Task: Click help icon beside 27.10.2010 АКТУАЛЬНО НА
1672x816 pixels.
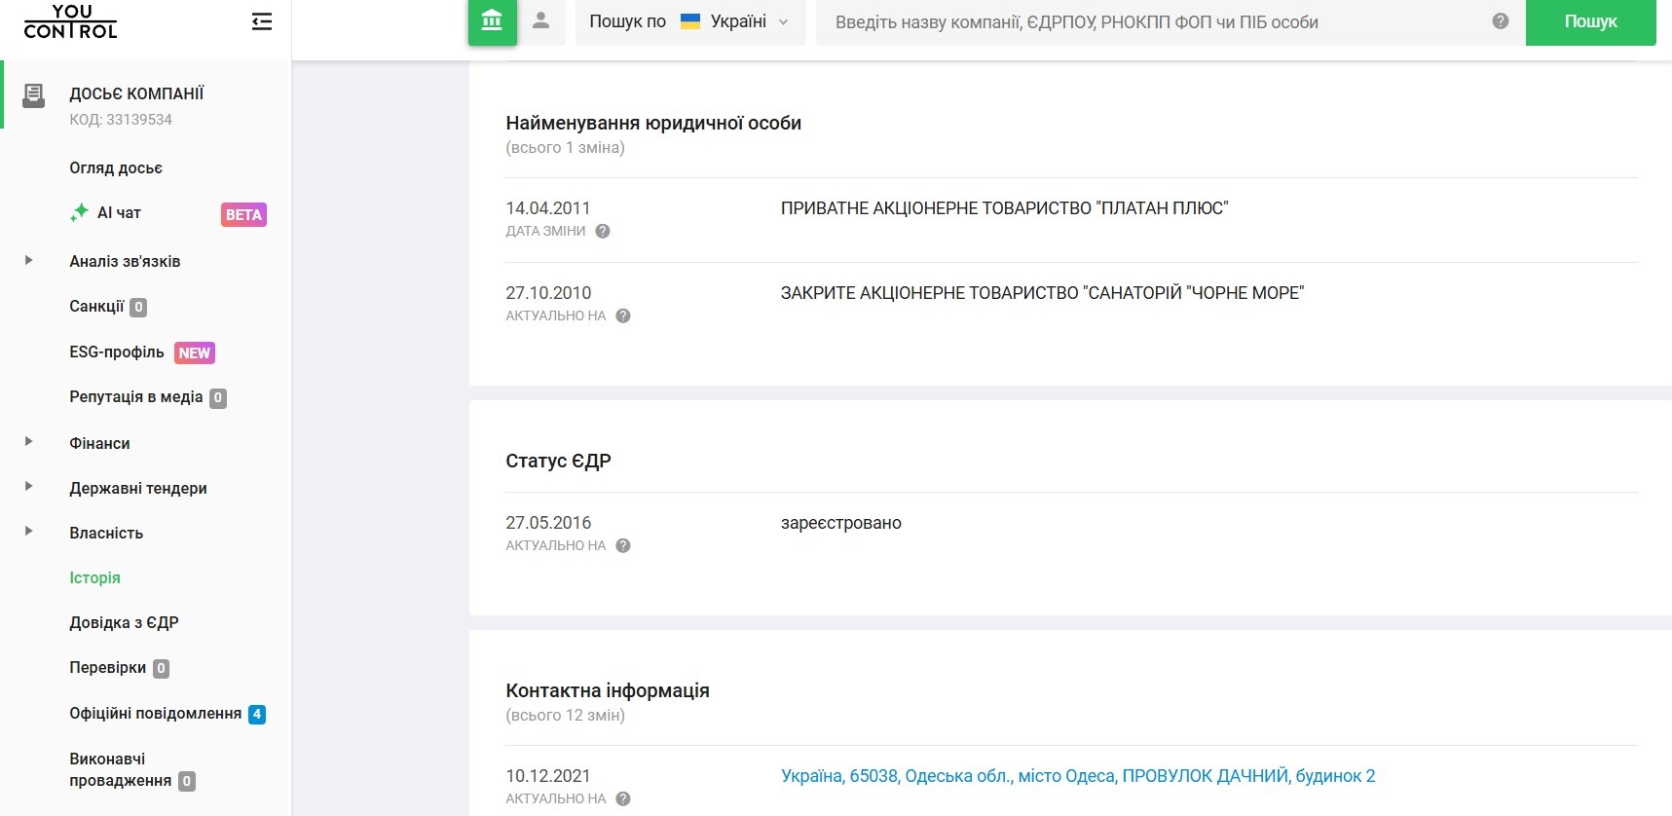Action: [623, 316]
